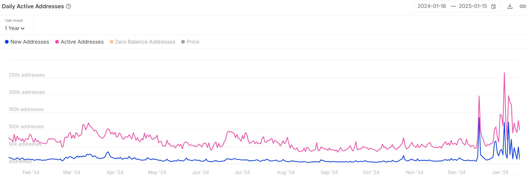528x176 pixels.
Task: Select the highest pink peak in January '25
Action: [x=504, y=73]
